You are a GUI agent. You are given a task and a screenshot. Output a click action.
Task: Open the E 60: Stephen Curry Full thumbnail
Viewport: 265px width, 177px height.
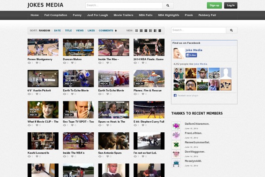[x=149, y=110]
